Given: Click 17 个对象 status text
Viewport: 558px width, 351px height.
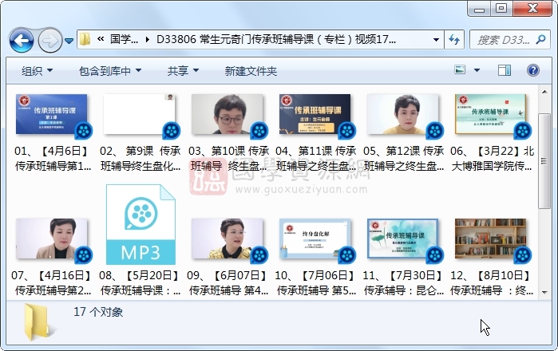Looking at the screenshot, I should 98,312.
